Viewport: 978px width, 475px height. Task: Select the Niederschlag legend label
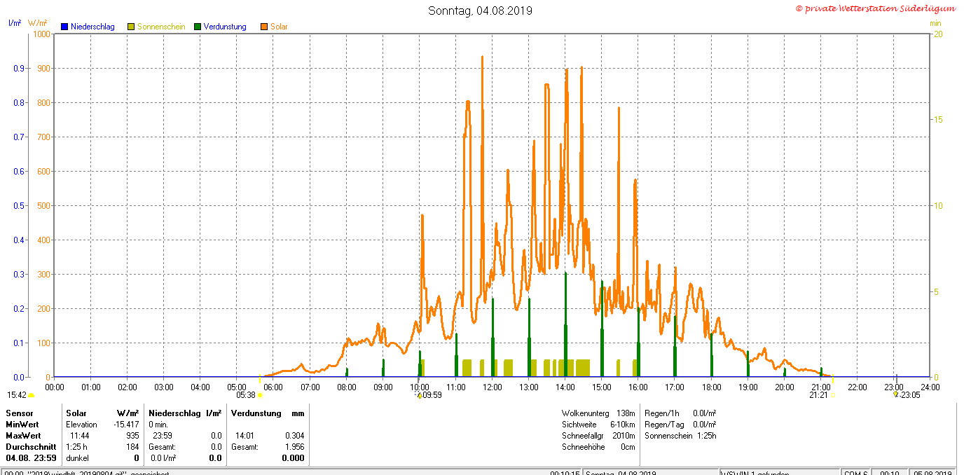coord(92,27)
